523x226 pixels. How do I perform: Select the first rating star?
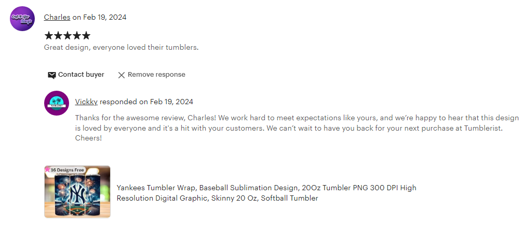49,36
